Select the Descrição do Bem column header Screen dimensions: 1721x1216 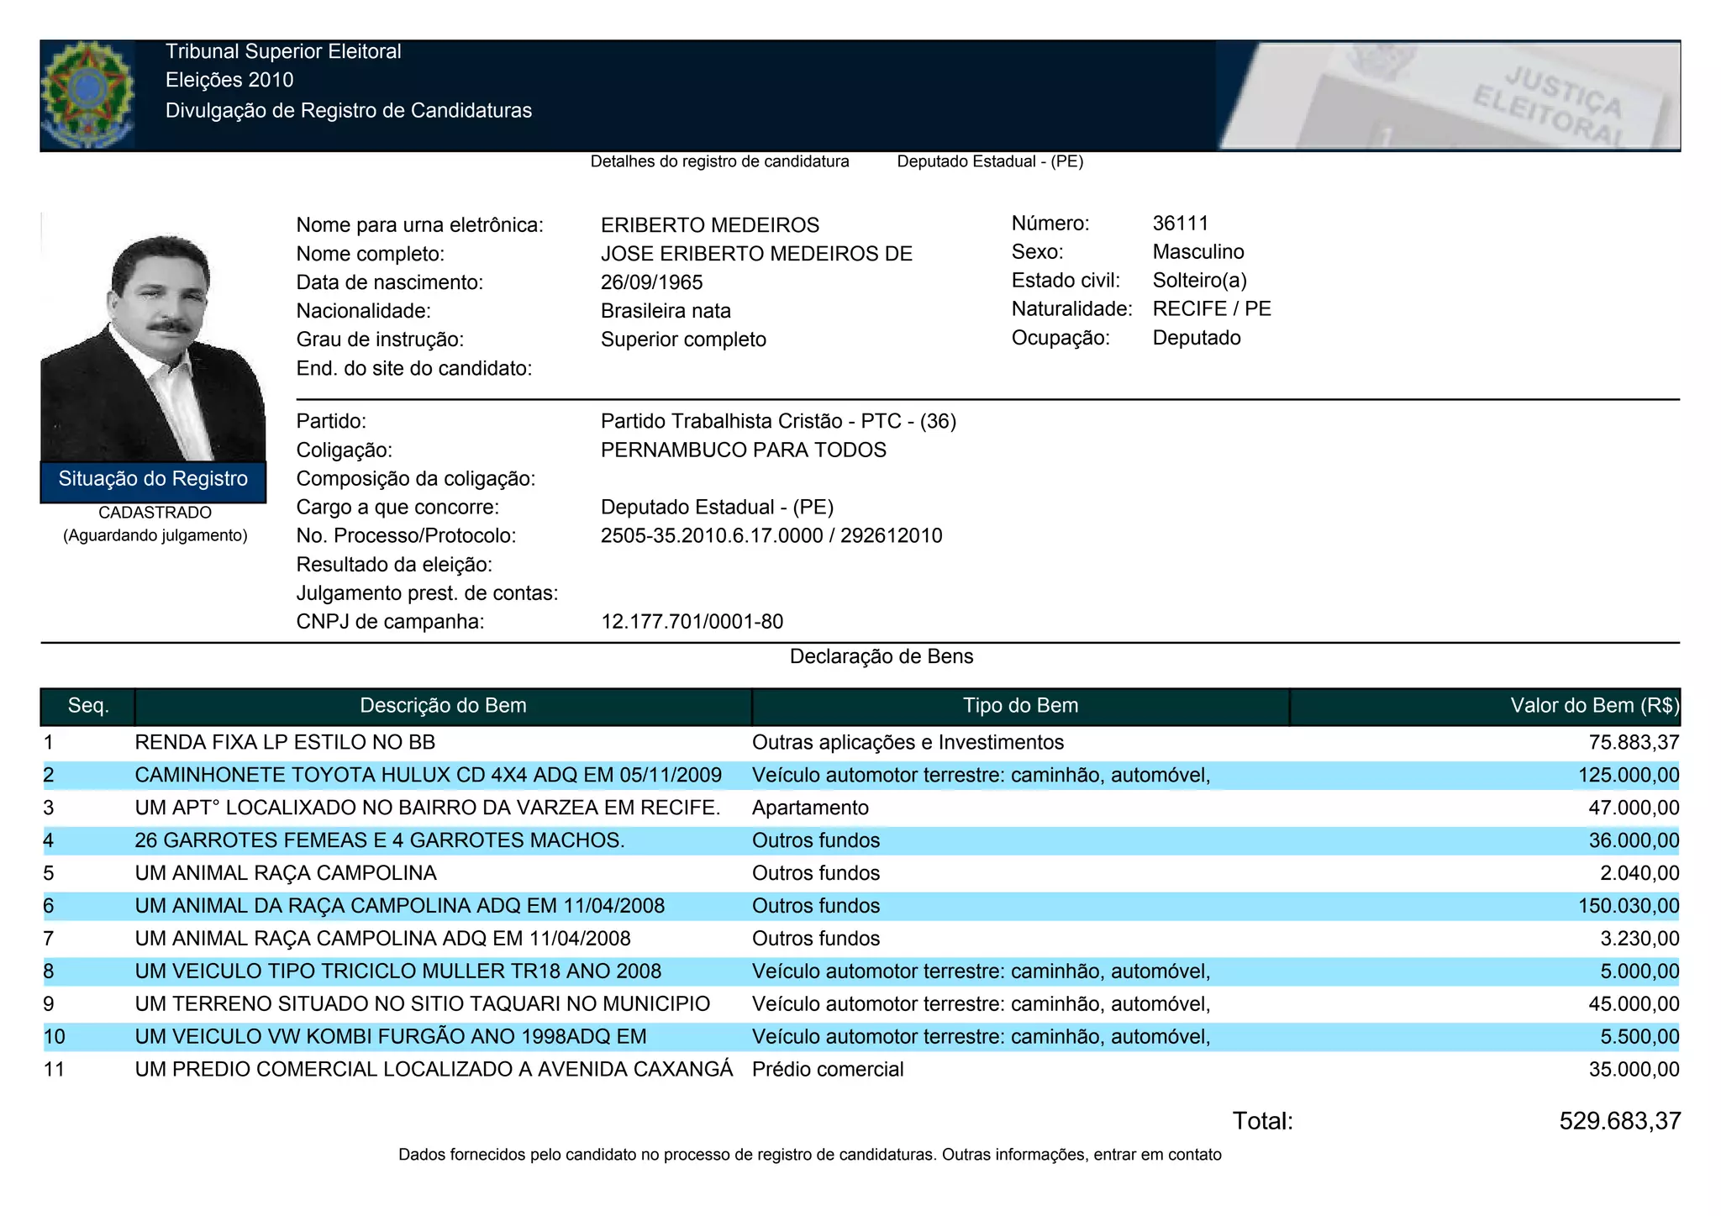[x=443, y=706]
